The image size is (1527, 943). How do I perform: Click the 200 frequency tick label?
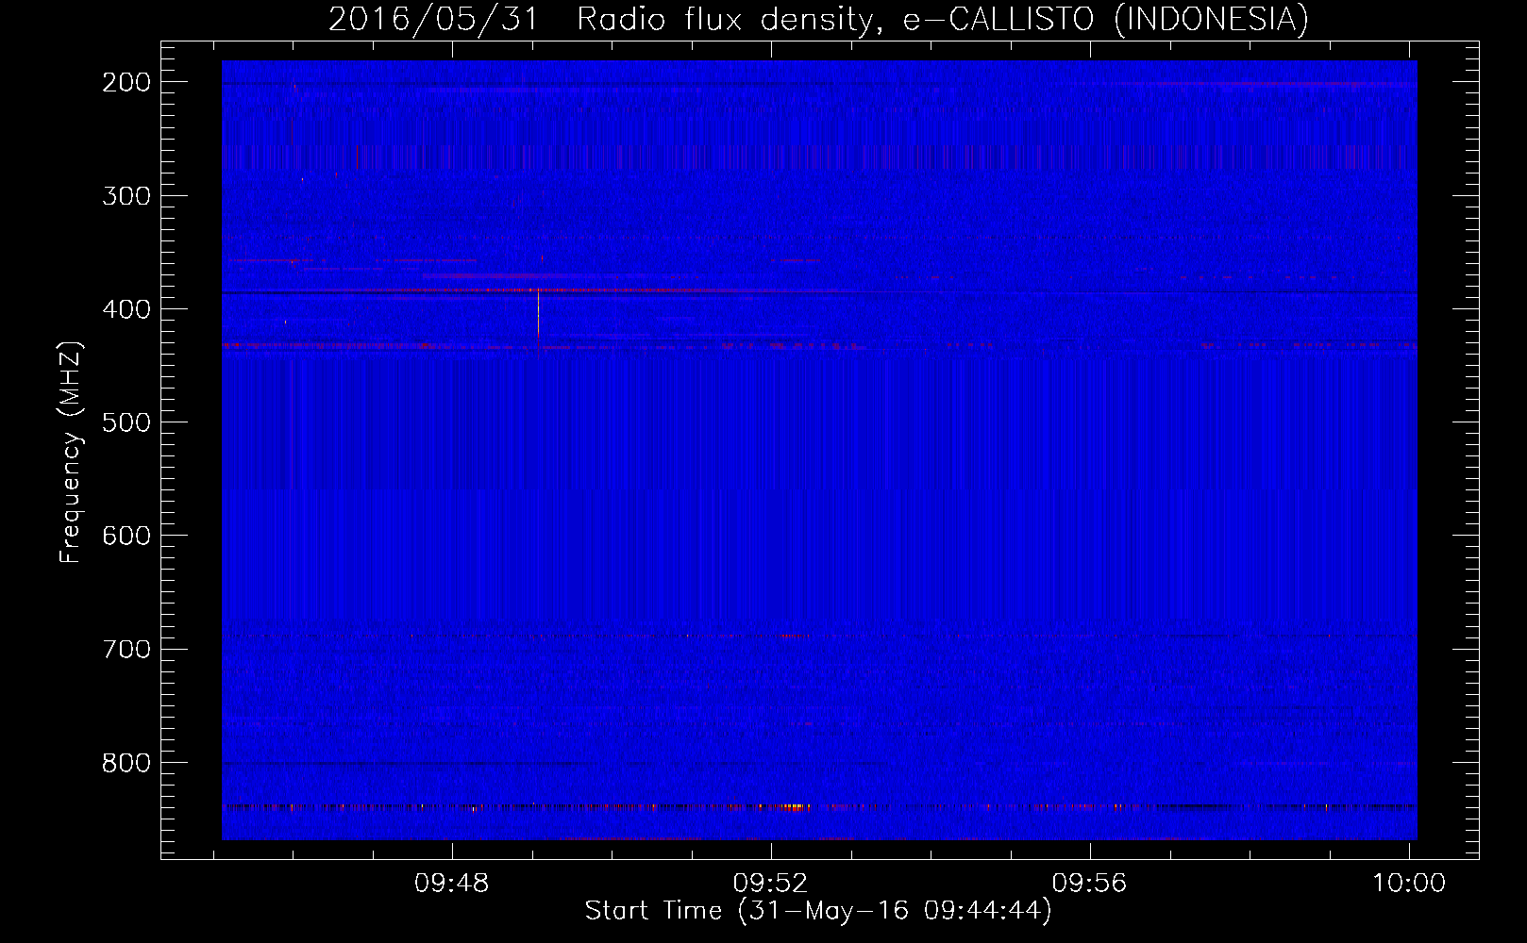pyautogui.click(x=126, y=82)
